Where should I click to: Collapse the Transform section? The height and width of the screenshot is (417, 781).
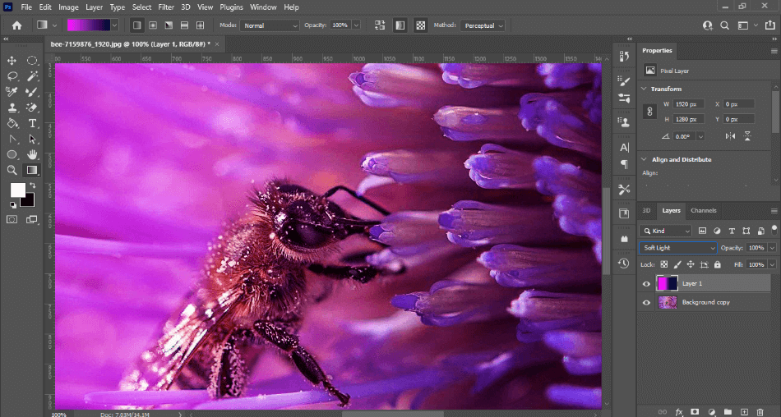pyautogui.click(x=644, y=89)
